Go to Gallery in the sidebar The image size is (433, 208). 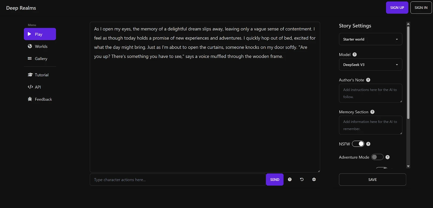pos(41,59)
